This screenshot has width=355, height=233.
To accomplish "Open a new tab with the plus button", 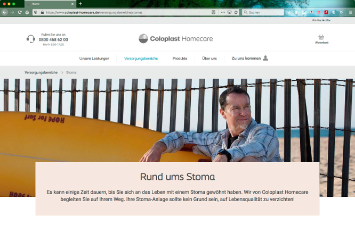I will (80, 4).
